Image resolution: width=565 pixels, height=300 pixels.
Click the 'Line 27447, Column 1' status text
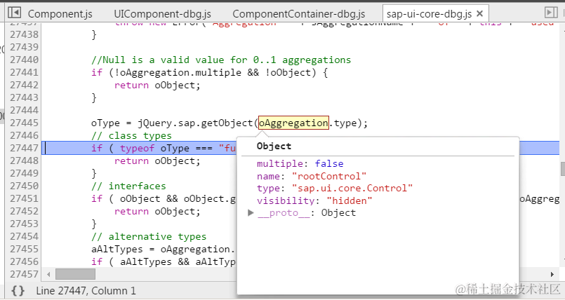click(x=86, y=291)
